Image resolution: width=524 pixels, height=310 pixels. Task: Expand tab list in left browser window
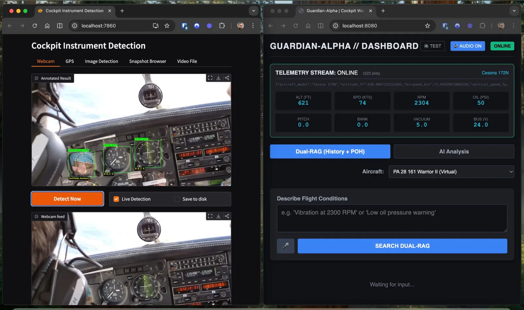point(253,11)
